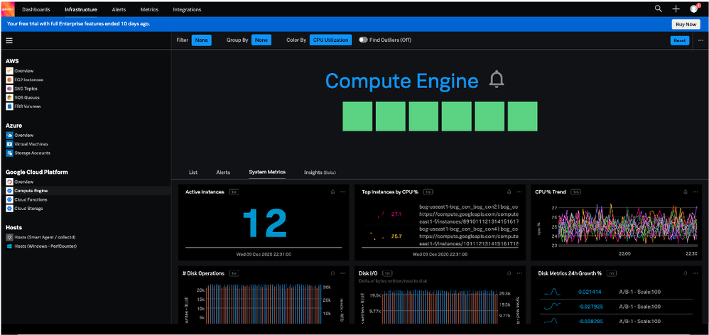This screenshot has height=335, width=709.
Task: Click the Hosts Smart Agent gear icon
Action: [x=9, y=237]
